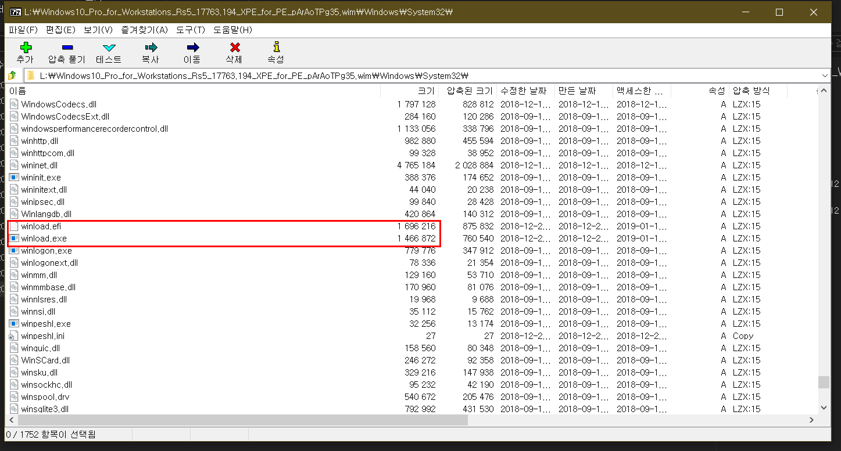
Task: Click the vertical scrollbar down arrow
Action: point(824,409)
